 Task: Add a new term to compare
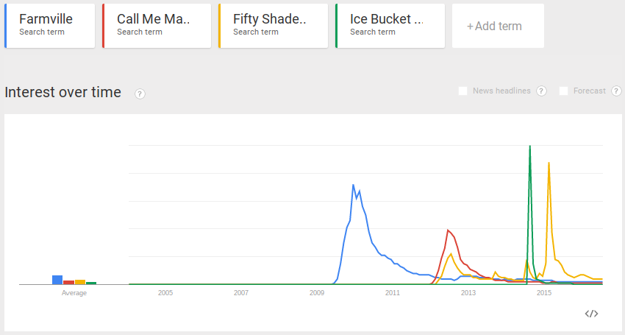point(498,26)
